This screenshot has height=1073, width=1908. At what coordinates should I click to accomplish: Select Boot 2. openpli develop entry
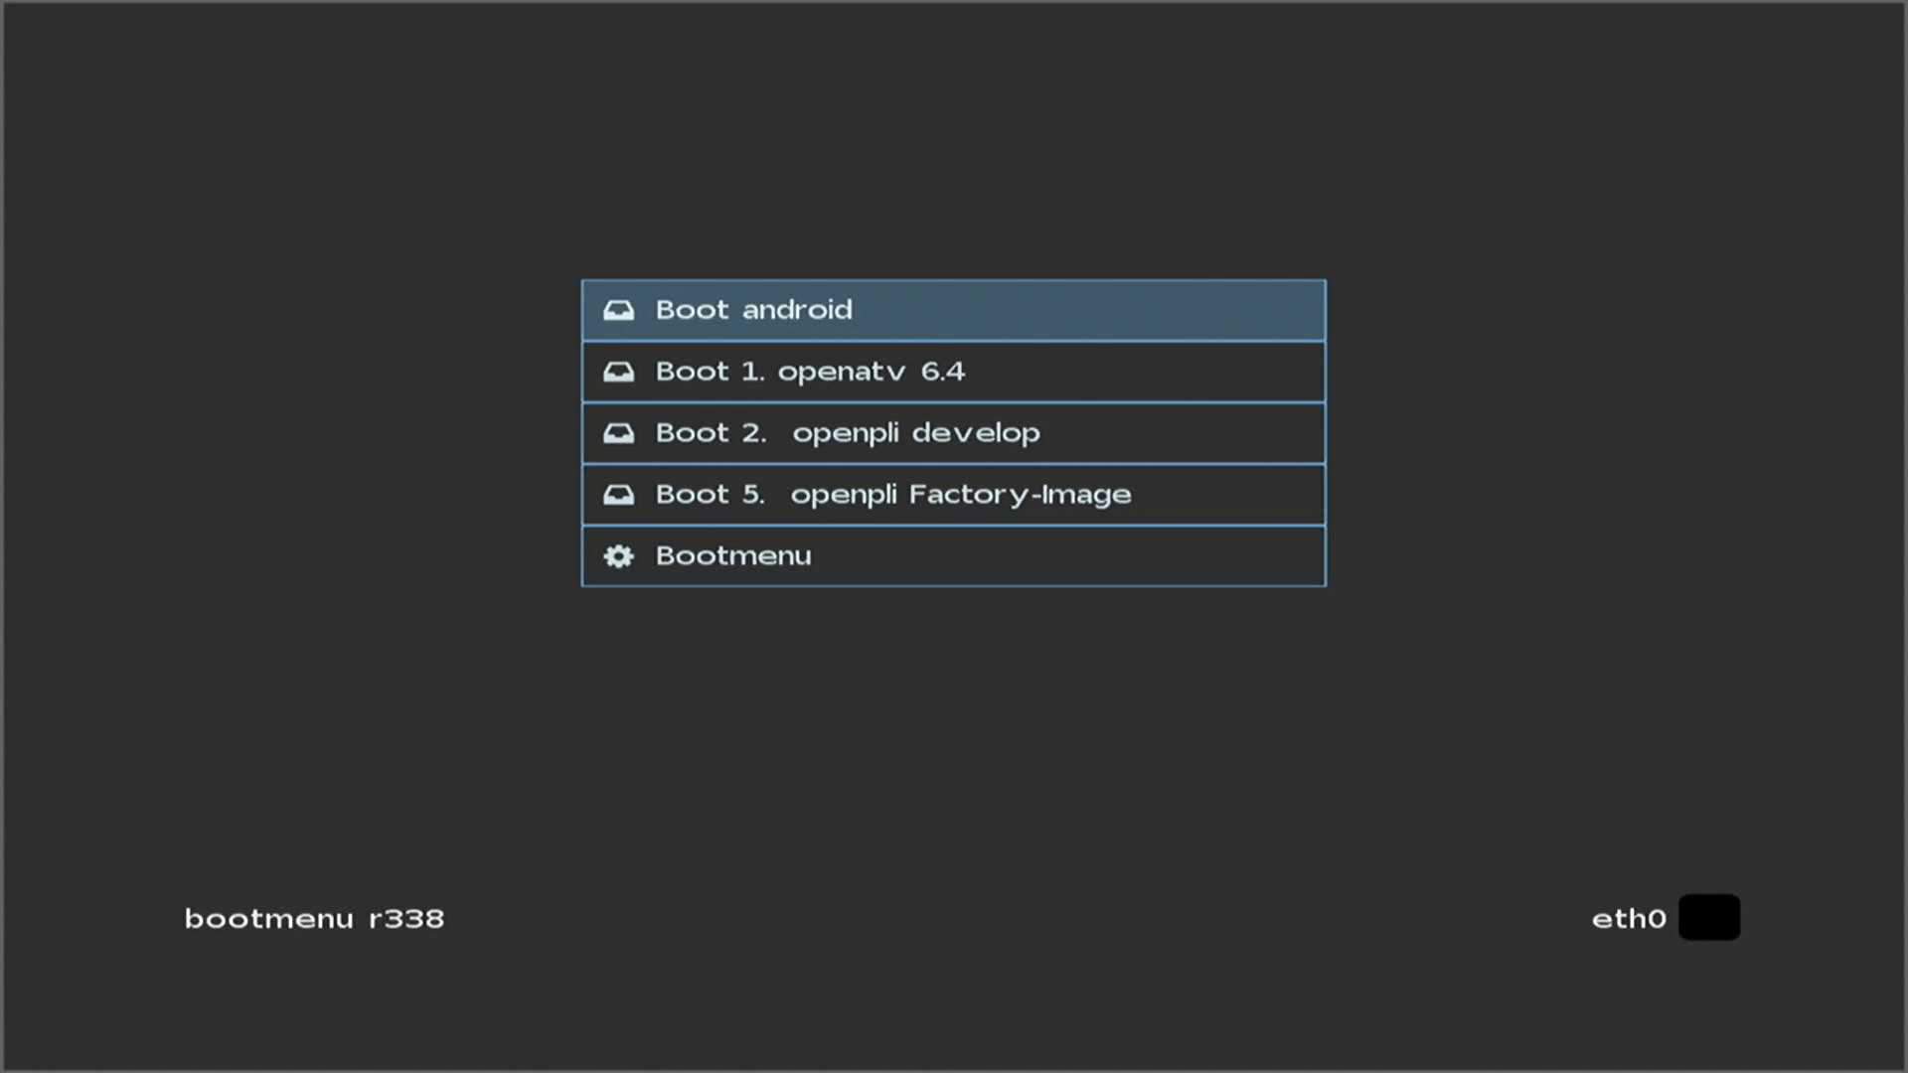coord(953,433)
